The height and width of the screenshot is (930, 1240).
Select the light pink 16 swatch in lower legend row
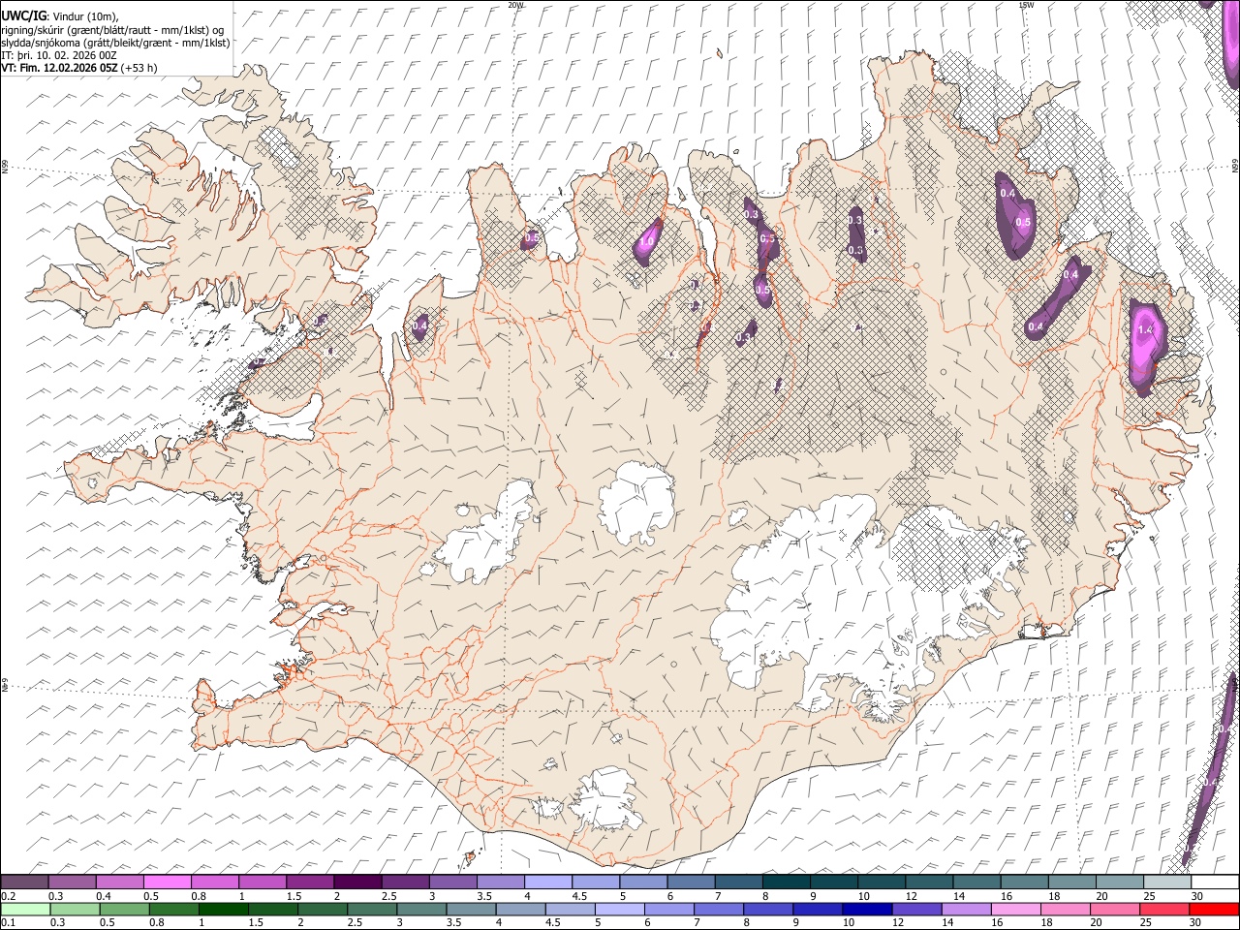click(x=1016, y=909)
